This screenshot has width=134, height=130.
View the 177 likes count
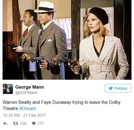[40, 124]
